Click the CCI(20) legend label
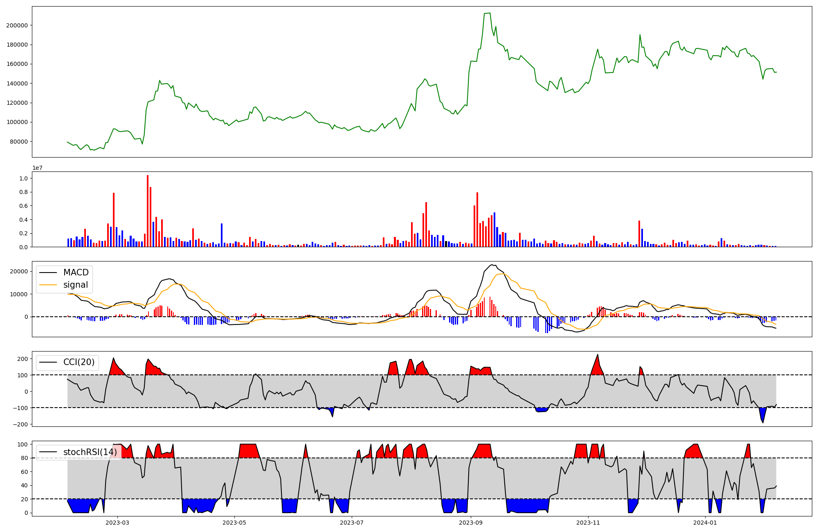 tap(79, 362)
